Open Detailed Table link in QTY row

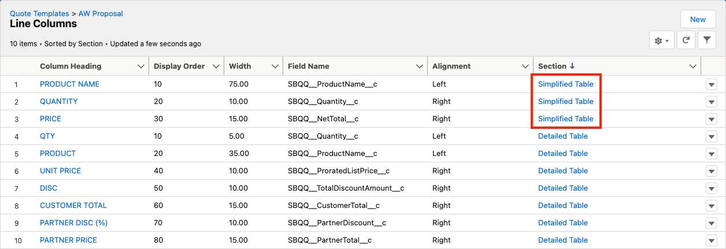(563, 136)
